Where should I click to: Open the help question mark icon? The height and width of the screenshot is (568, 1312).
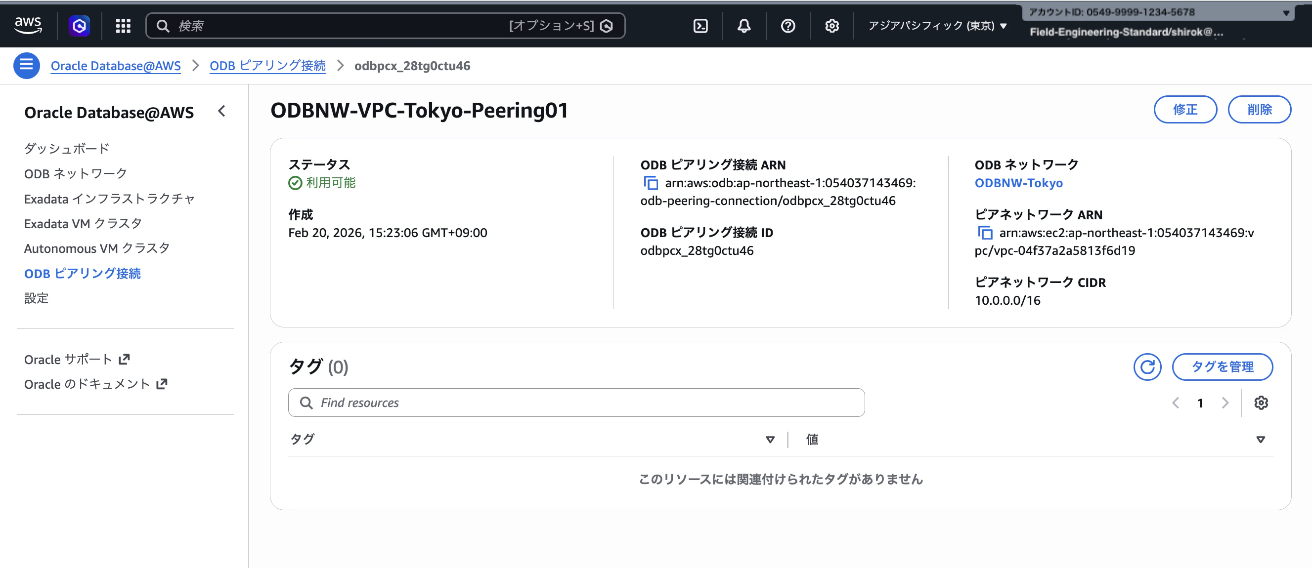788,26
